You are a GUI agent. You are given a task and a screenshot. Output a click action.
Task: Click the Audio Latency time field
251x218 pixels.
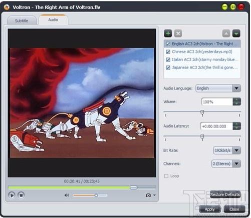click(216, 126)
